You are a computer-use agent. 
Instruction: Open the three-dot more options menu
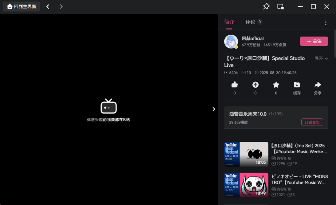[x=325, y=23]
